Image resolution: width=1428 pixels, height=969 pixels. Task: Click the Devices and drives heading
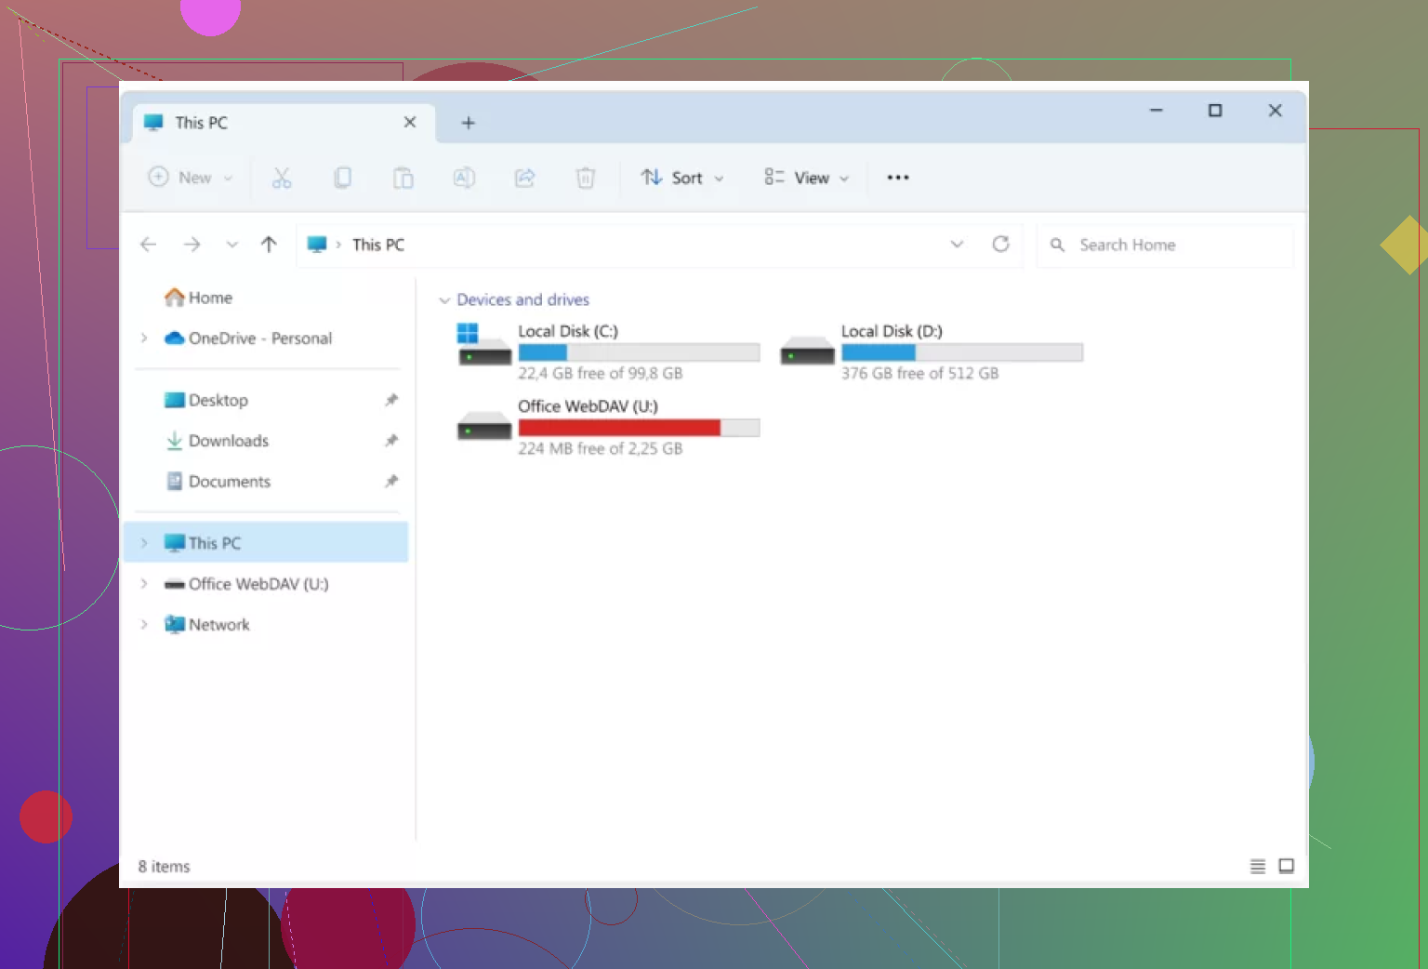(x=523, y=299)
